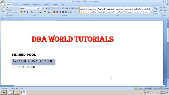Toggle Superscript formatting
The width and height of the screenshot is (169, 95).
coord(37,12)
